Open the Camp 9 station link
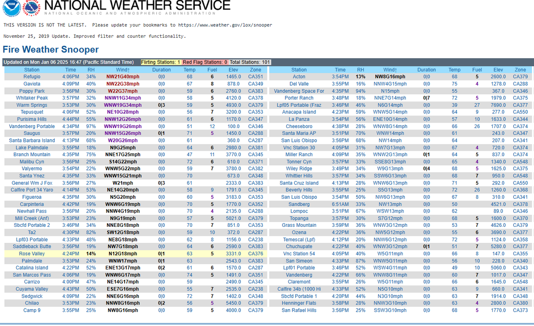The width and height of the screenshot is (534, 326). point(32,310)
